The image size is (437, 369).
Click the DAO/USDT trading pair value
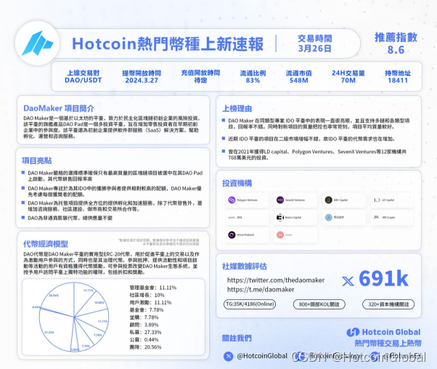tap(83, 81)
